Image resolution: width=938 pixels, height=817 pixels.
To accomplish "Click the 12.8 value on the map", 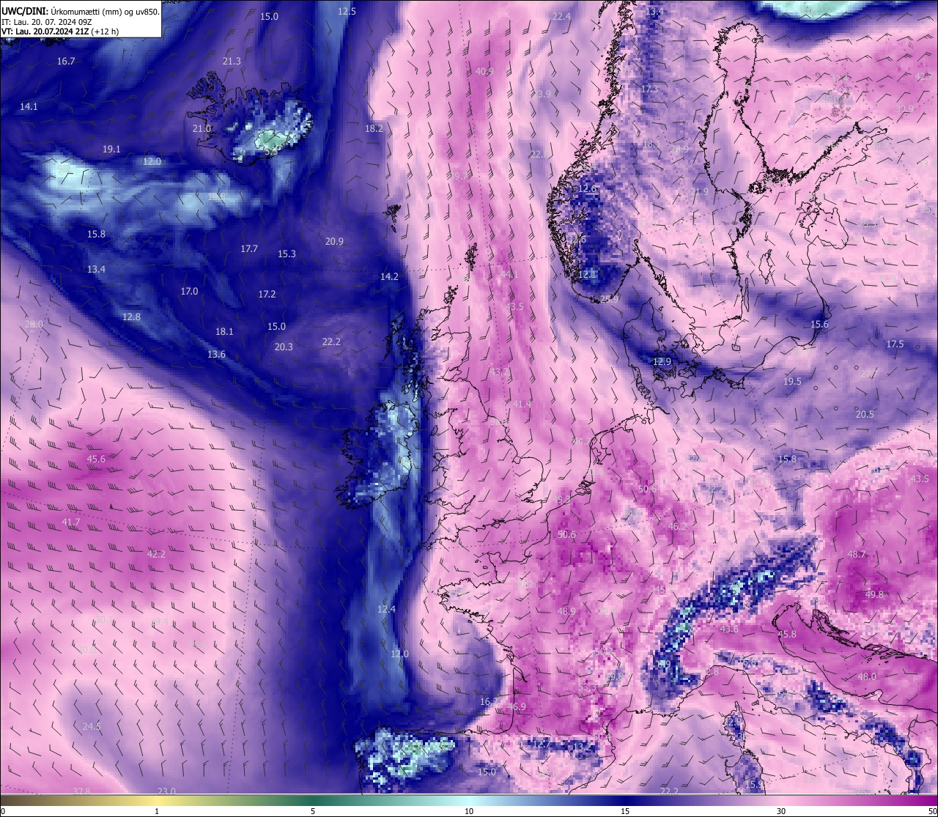I will click(131, 317).
